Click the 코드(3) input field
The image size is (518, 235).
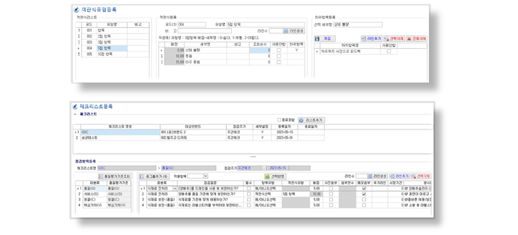click(192, 24)
